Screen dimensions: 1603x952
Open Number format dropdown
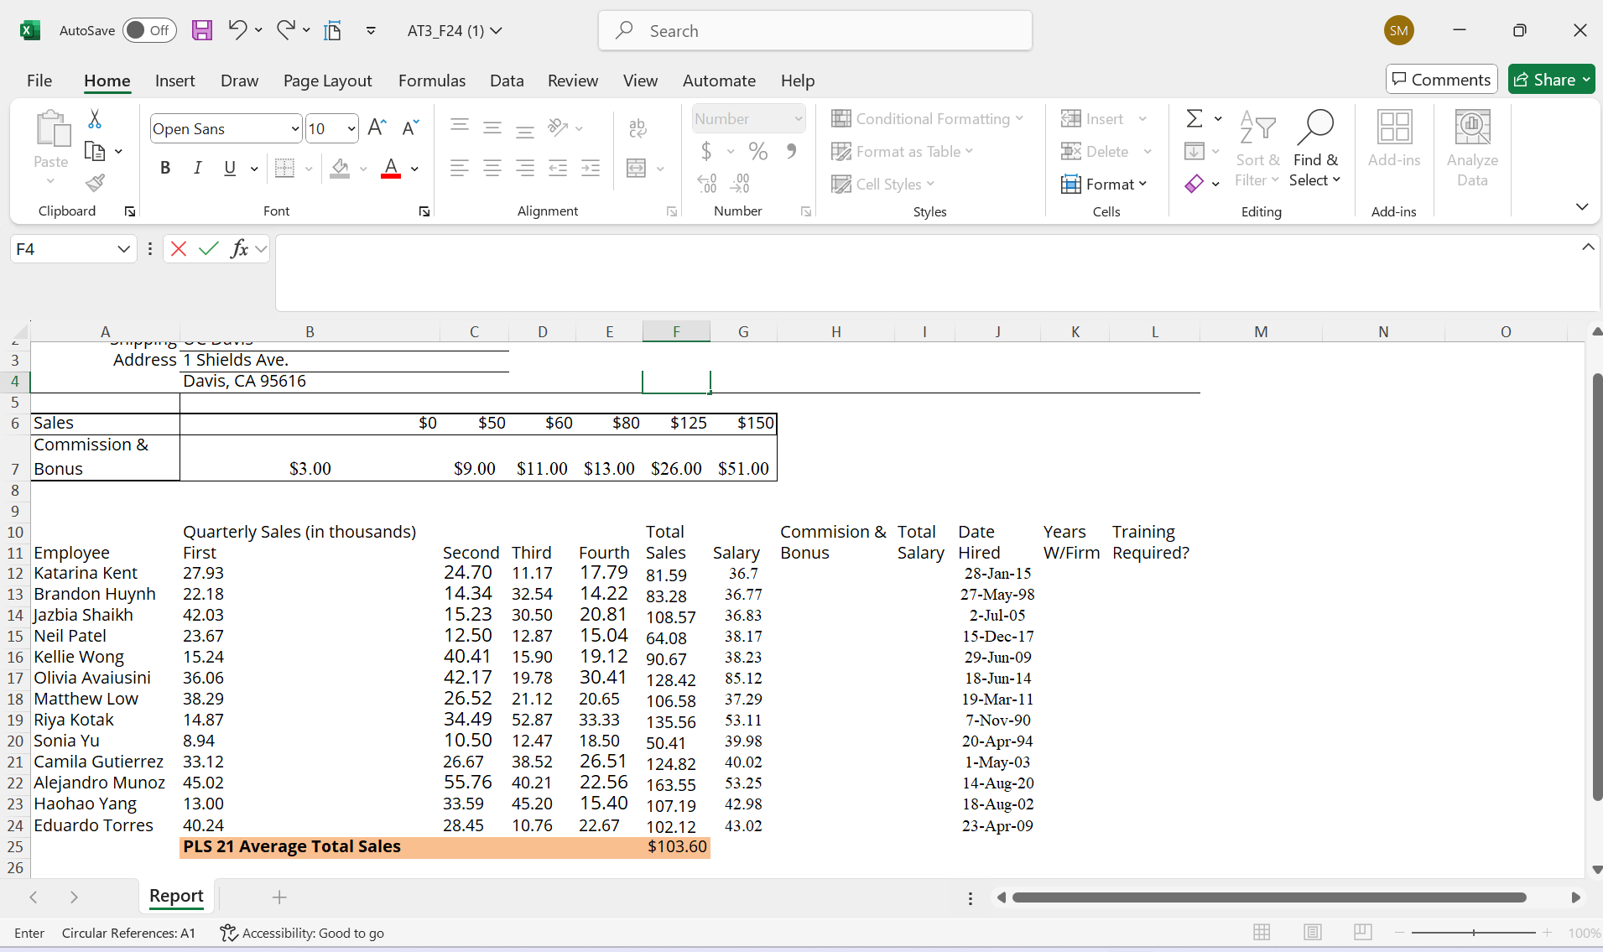click(x=798, y=118)
